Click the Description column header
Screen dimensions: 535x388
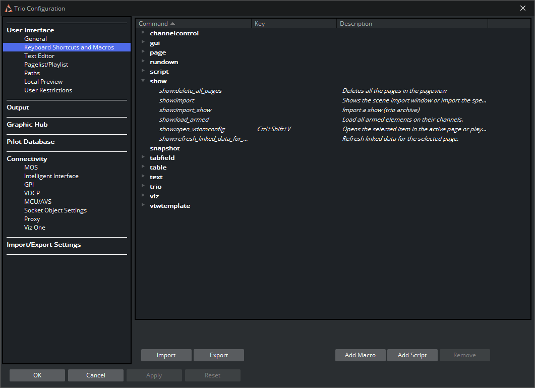(411, 24)
